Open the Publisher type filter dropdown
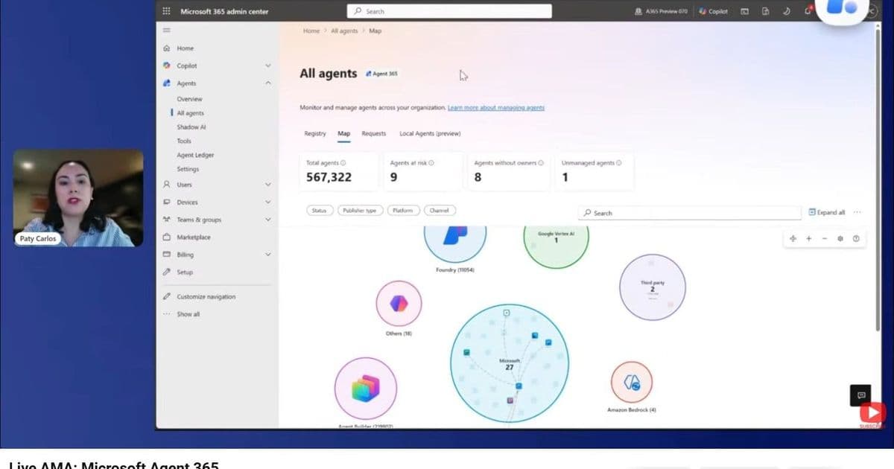The height and width of the screenshot is (469, 894). point(358,211)
